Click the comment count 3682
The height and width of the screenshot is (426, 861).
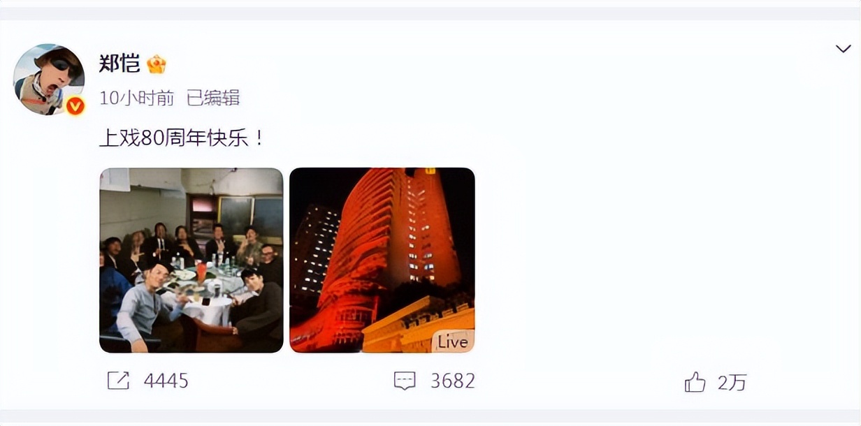453,381
